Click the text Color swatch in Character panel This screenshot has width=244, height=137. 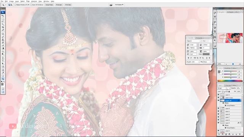(206, 54)
